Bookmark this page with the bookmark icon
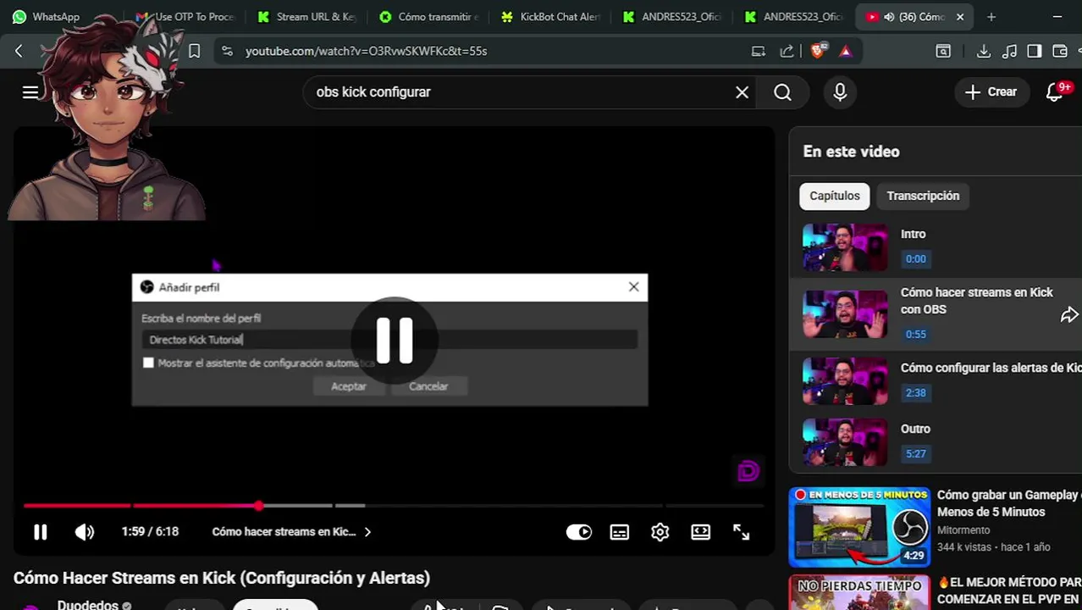Image resolution: width=1082 pixels, height=610 pixels. tap(194, 51)
